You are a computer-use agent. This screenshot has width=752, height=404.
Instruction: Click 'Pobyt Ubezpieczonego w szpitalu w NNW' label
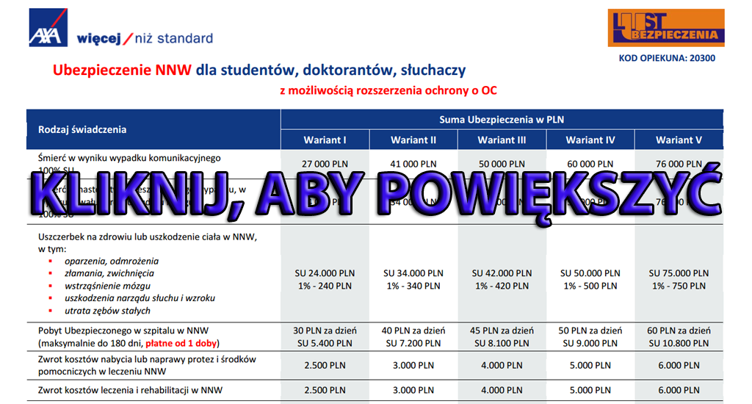[x=123, y=331]
